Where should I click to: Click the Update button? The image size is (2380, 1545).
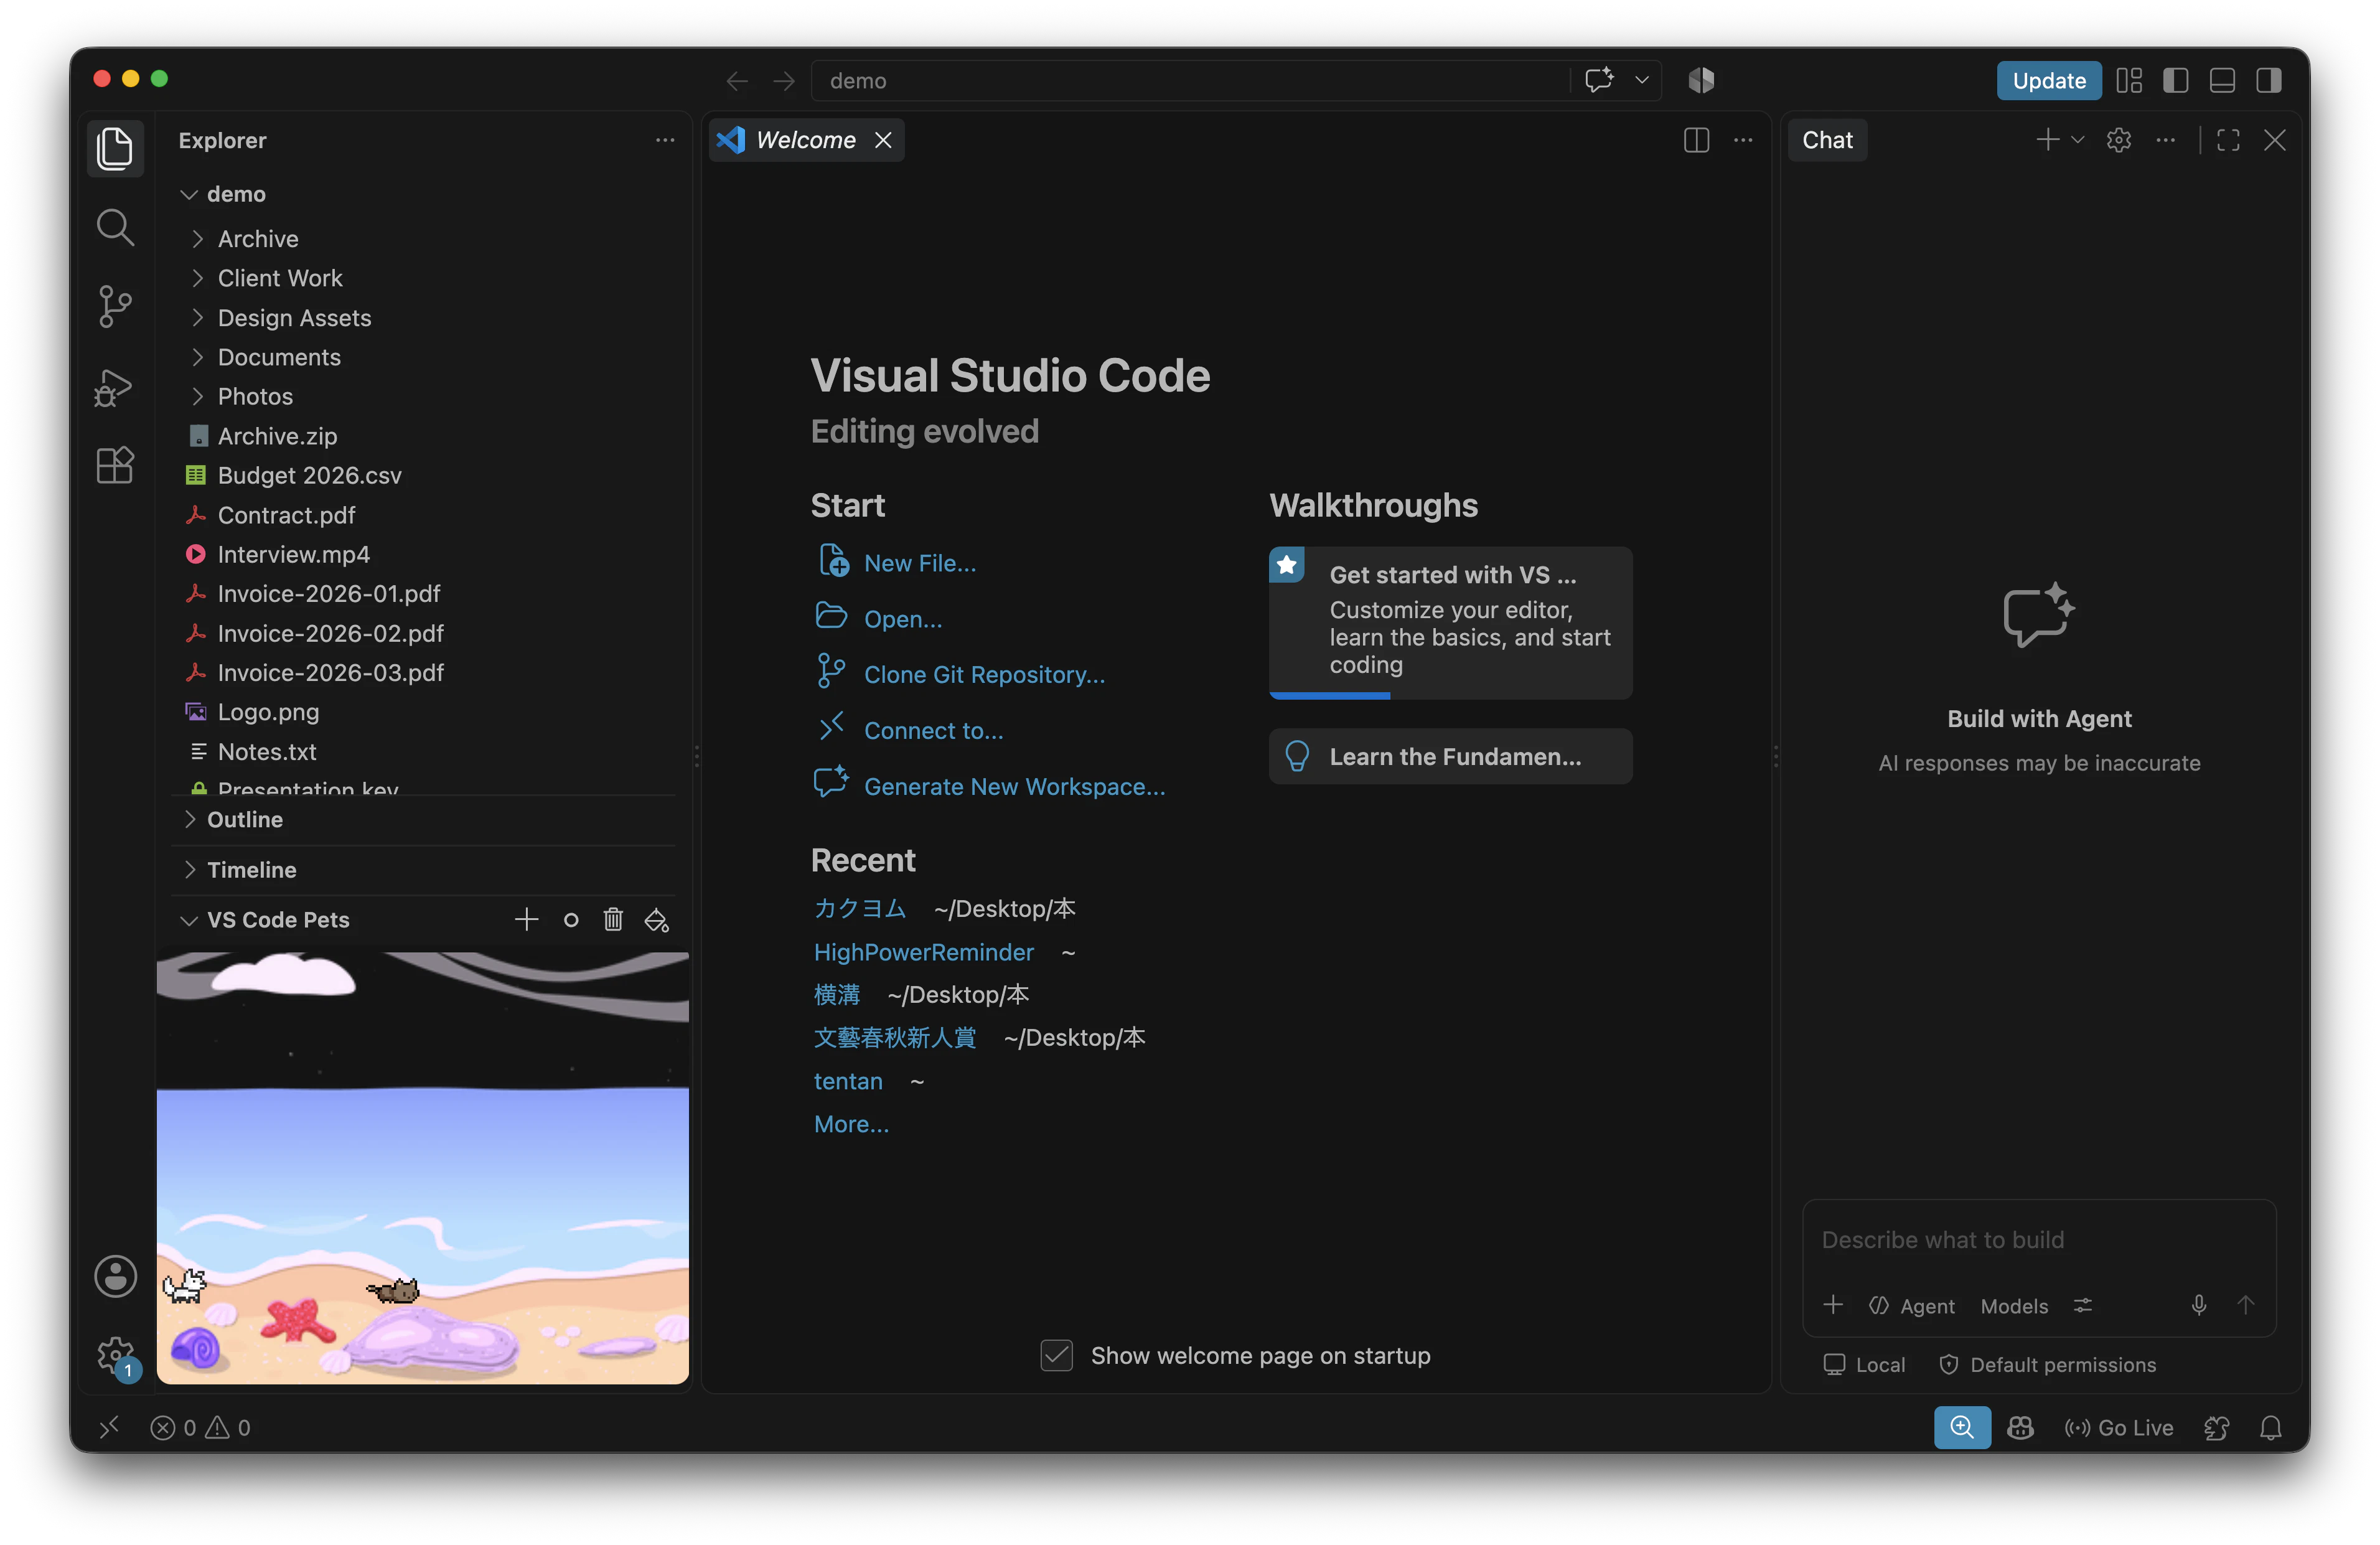coord(2048,80)
